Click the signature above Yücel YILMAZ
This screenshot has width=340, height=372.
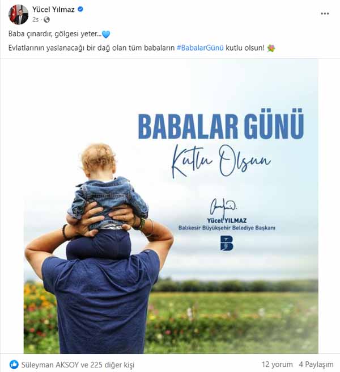point(223,207)
